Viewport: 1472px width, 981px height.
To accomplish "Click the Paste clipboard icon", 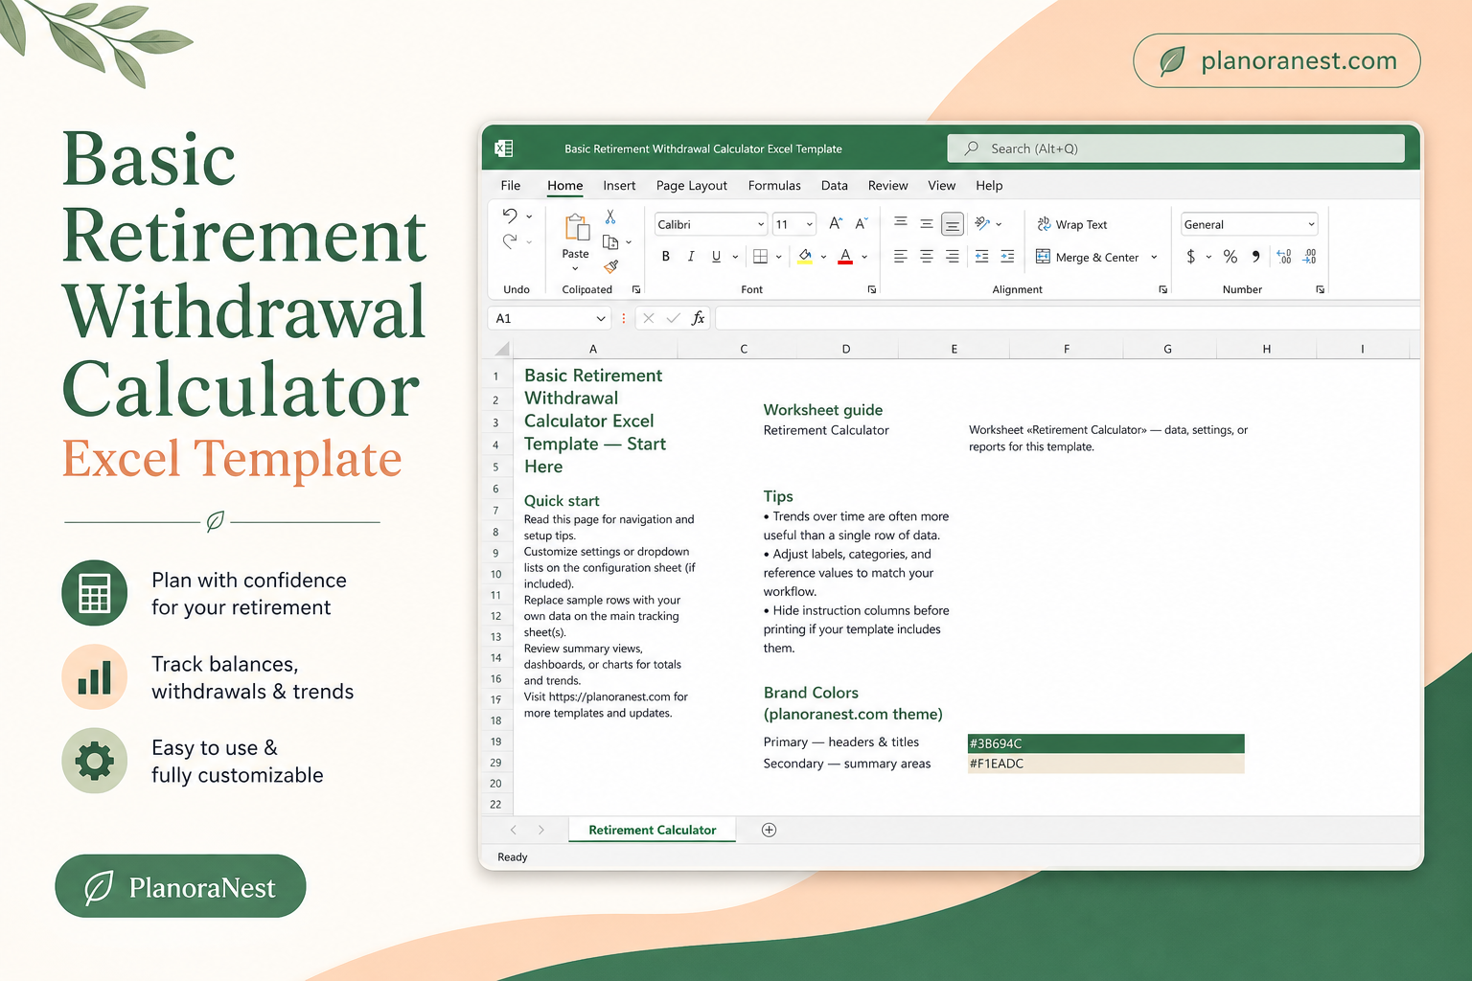I will point(576,228).
